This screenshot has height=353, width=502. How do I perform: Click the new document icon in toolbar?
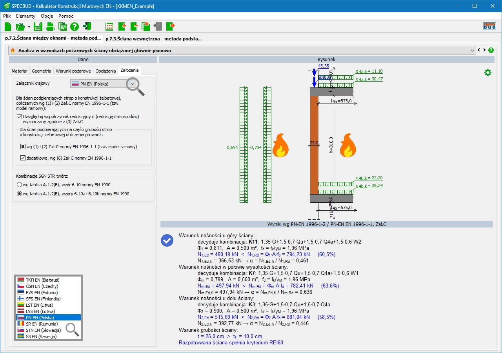point(8,27)
